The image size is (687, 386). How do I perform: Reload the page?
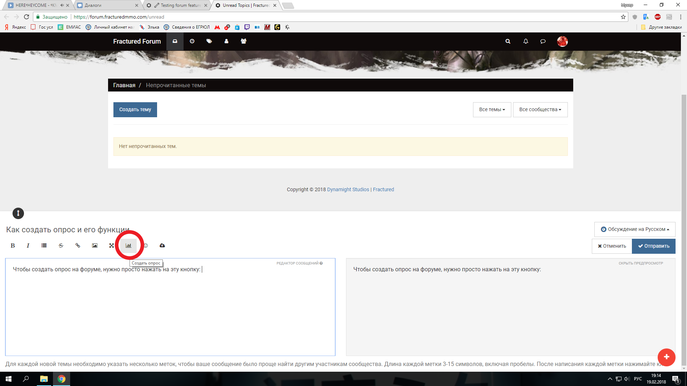(x=26, y=17)
